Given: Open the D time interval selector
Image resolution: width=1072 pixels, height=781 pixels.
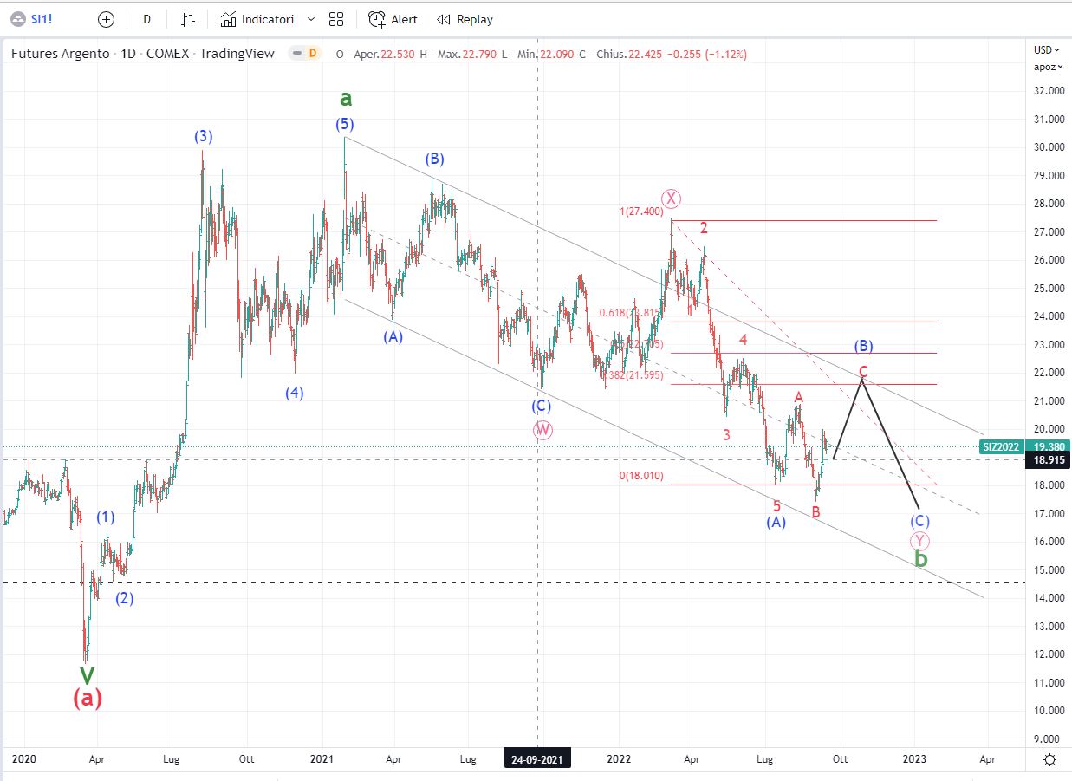Looking at the screenshot, I should [x=146, y=19].
